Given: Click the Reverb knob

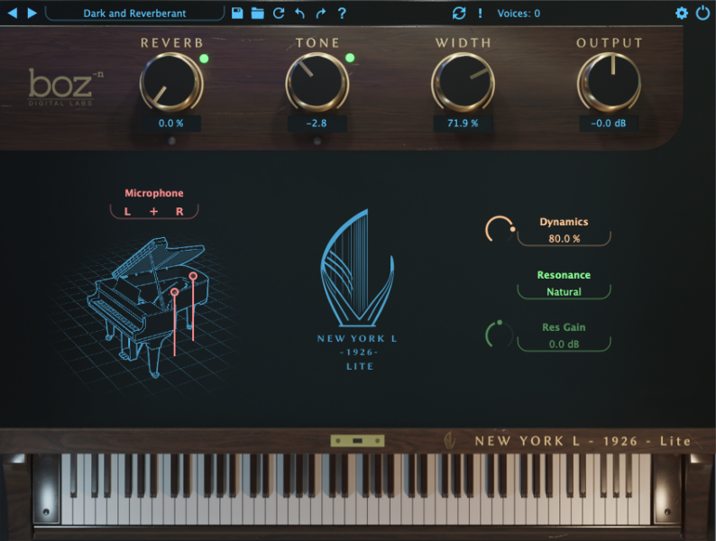Looking at the screenshot, I should pyautogui.click(x=171, y=82).
